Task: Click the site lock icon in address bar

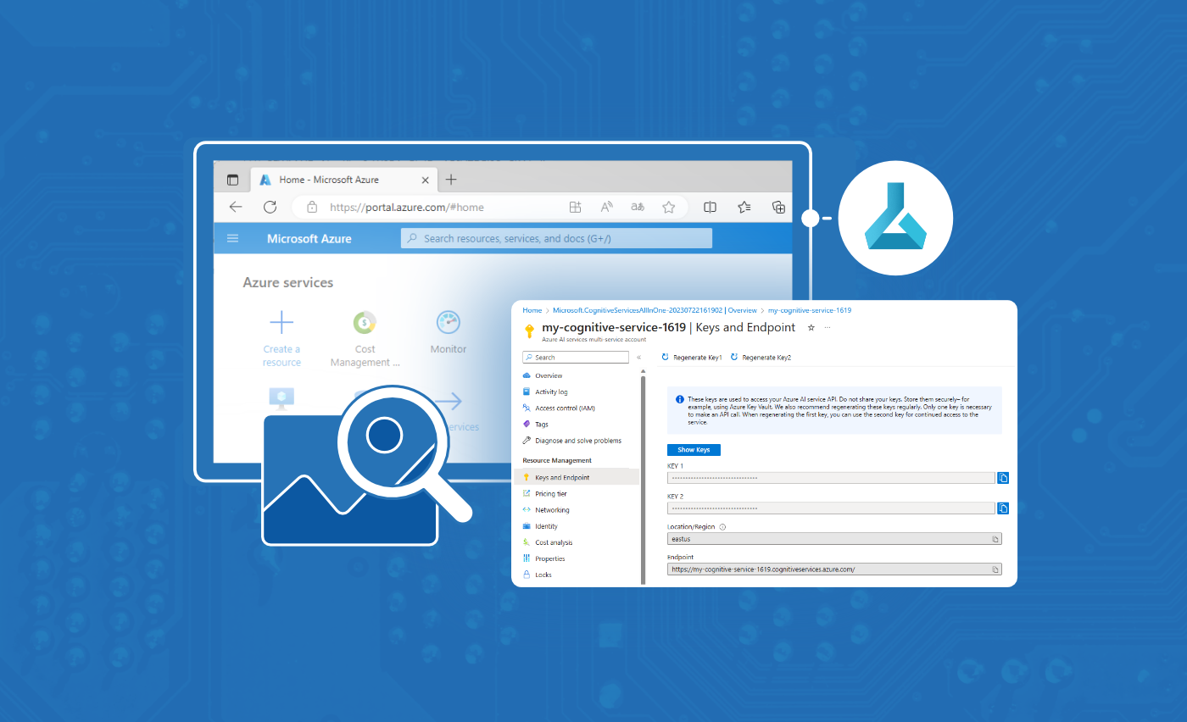Action: coord(312,207)
